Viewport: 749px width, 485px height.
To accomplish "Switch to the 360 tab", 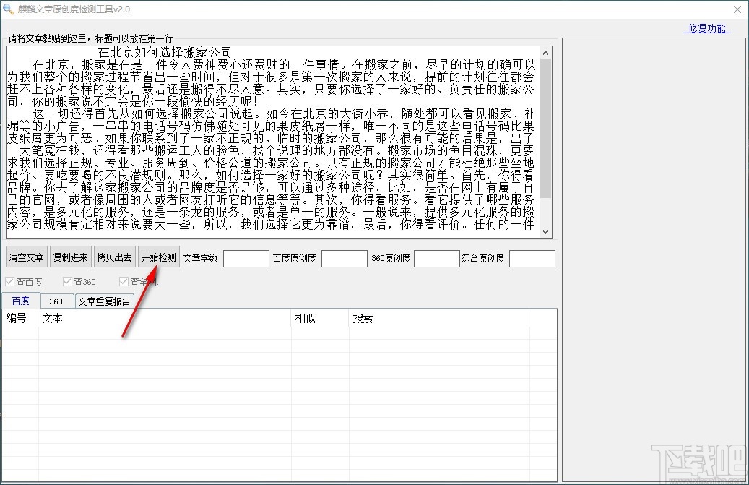I will pyautogui.click(x=56, y=301).
